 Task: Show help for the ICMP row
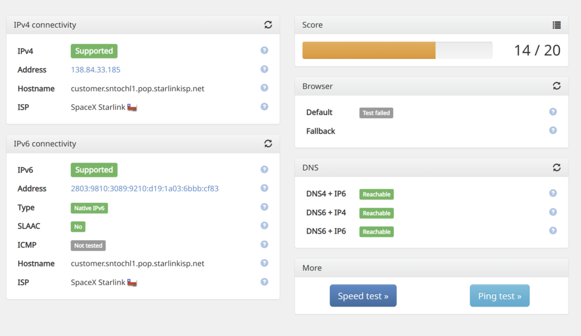[x=264, y=244]
